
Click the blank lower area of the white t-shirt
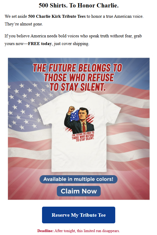79,157
